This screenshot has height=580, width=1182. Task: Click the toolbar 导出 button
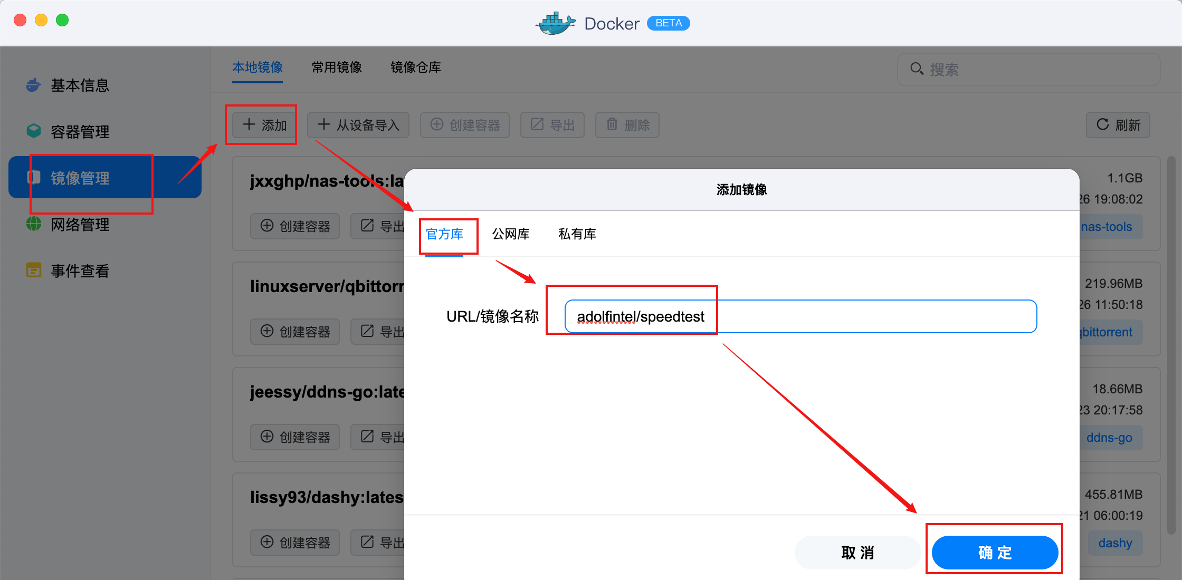[x=552, y=125]
